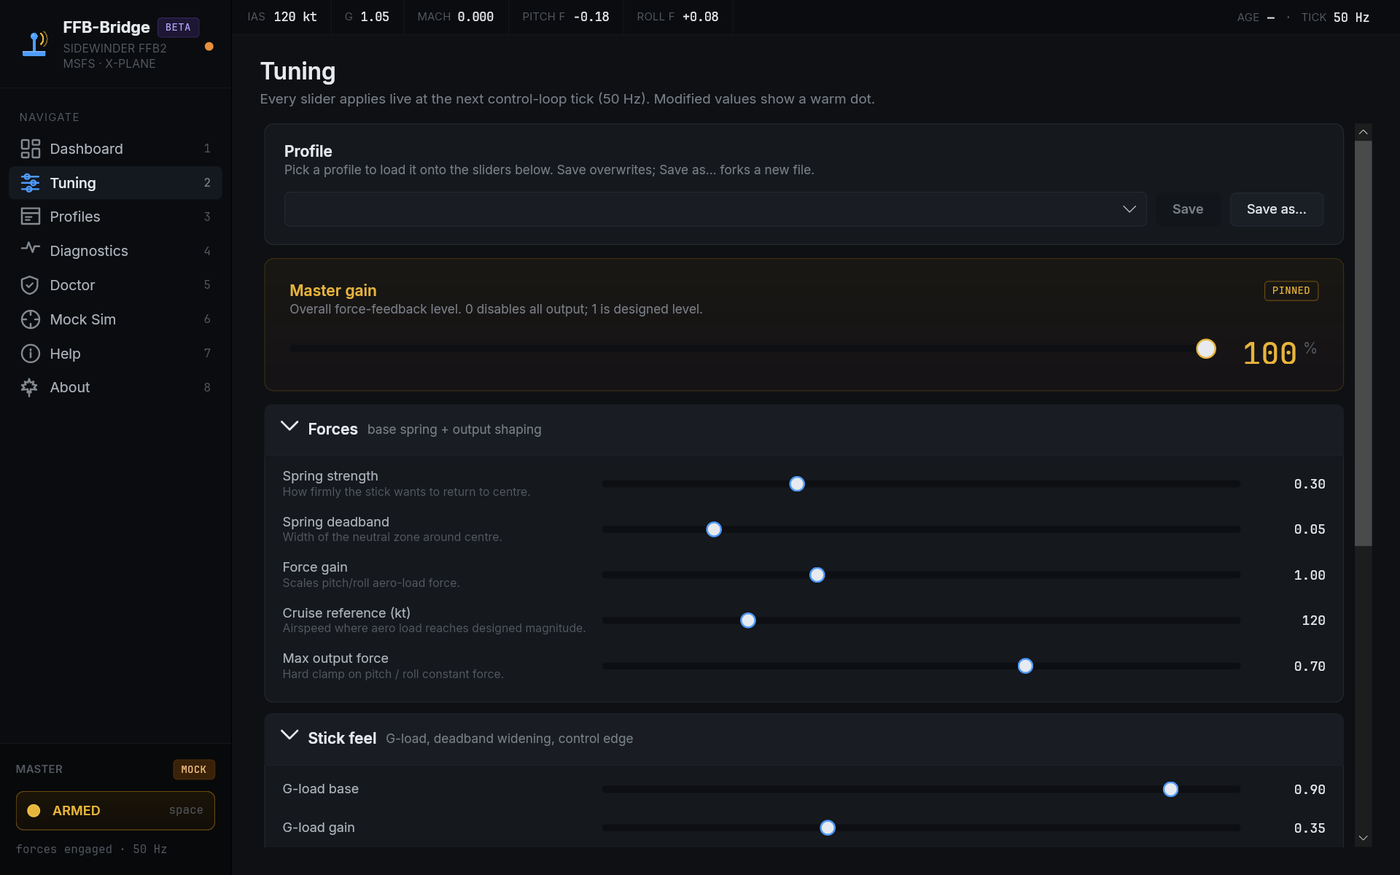Screen dimensions: 1400x875
Task: Click the scrollbar down arrow
Action: tap(1363, 839)
